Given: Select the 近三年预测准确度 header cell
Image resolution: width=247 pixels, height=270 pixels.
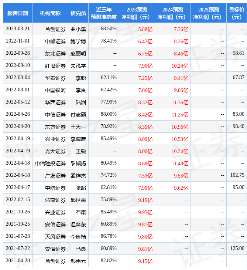Looking at the screenshot, I should pyautogui.click(x=104, y=13).
